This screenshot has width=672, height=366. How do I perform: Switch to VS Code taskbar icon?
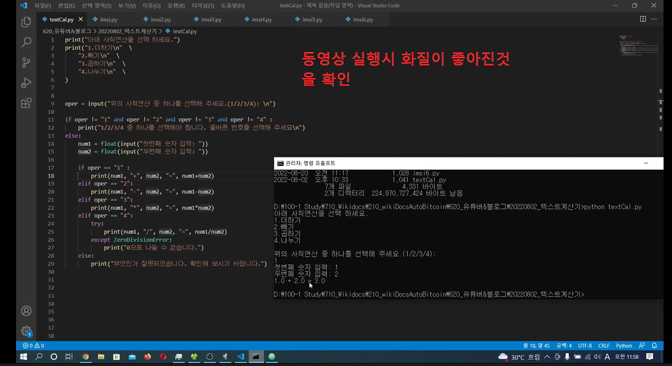[240, 357]
